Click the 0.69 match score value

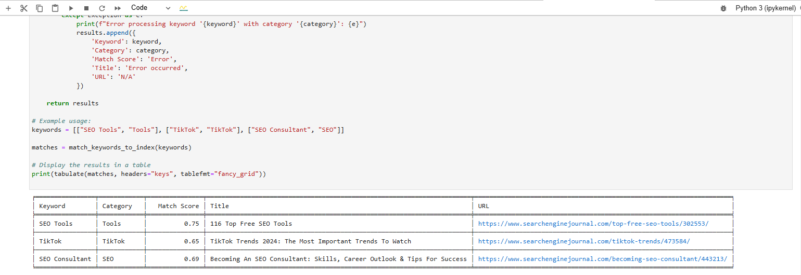click(192, 259)
